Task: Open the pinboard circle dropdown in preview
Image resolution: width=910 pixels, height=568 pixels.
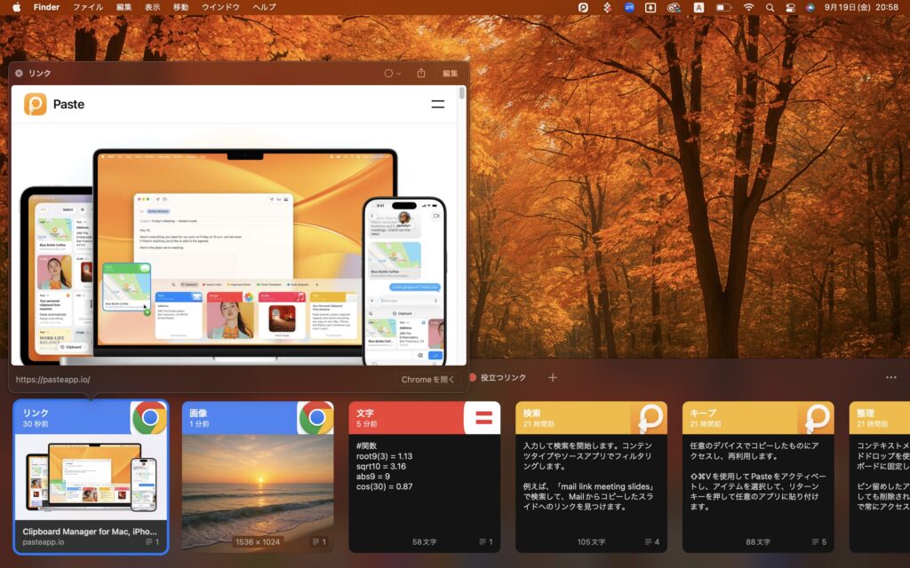Action: (391, 74)
